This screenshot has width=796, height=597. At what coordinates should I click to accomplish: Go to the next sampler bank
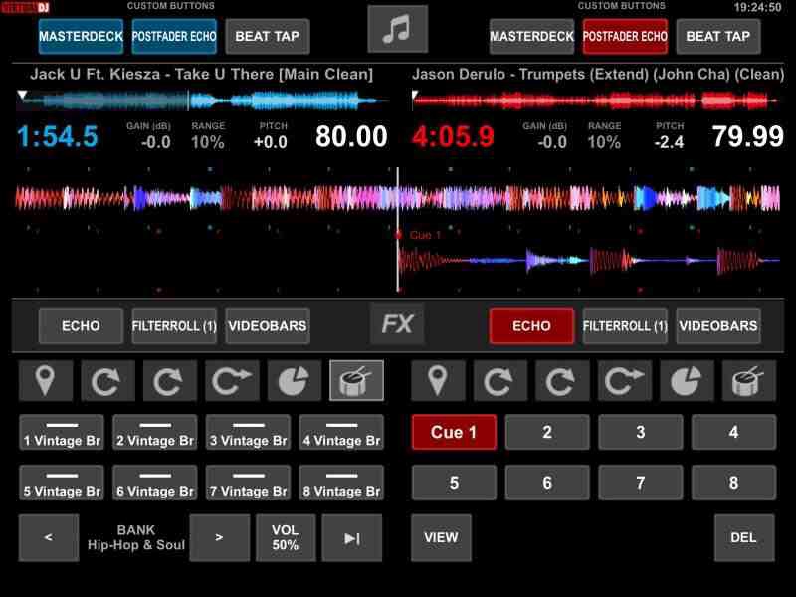(219, 537)
